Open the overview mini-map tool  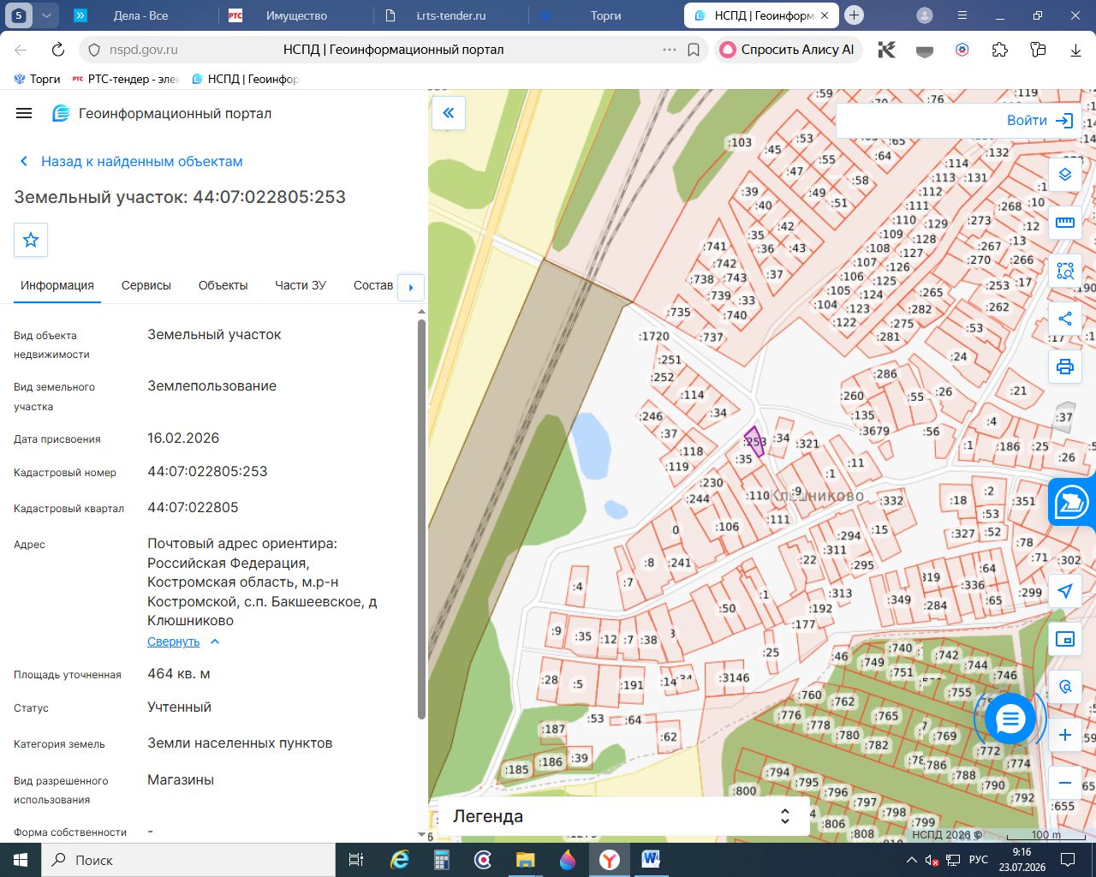point(1065,639)
